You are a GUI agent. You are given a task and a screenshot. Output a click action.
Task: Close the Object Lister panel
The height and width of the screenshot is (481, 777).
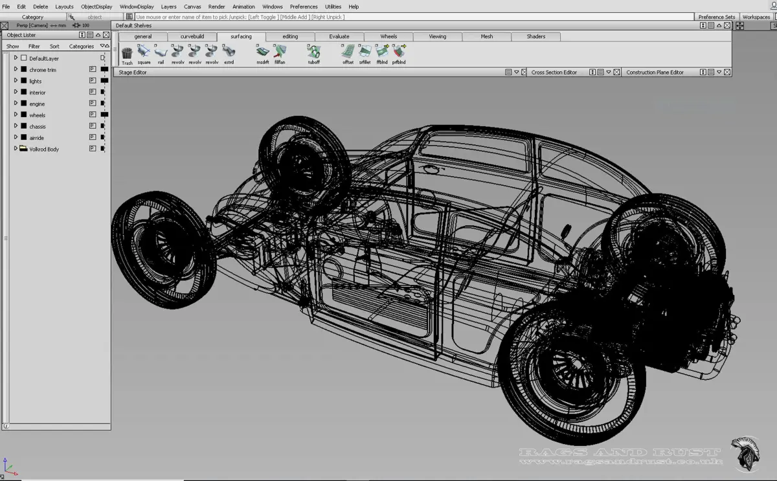(x=106, y=35)
